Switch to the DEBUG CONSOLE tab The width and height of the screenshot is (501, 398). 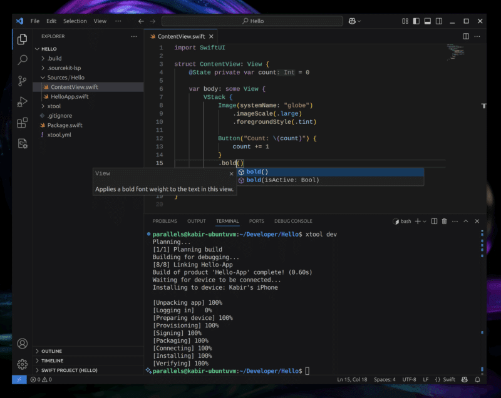tap(293, 221)
